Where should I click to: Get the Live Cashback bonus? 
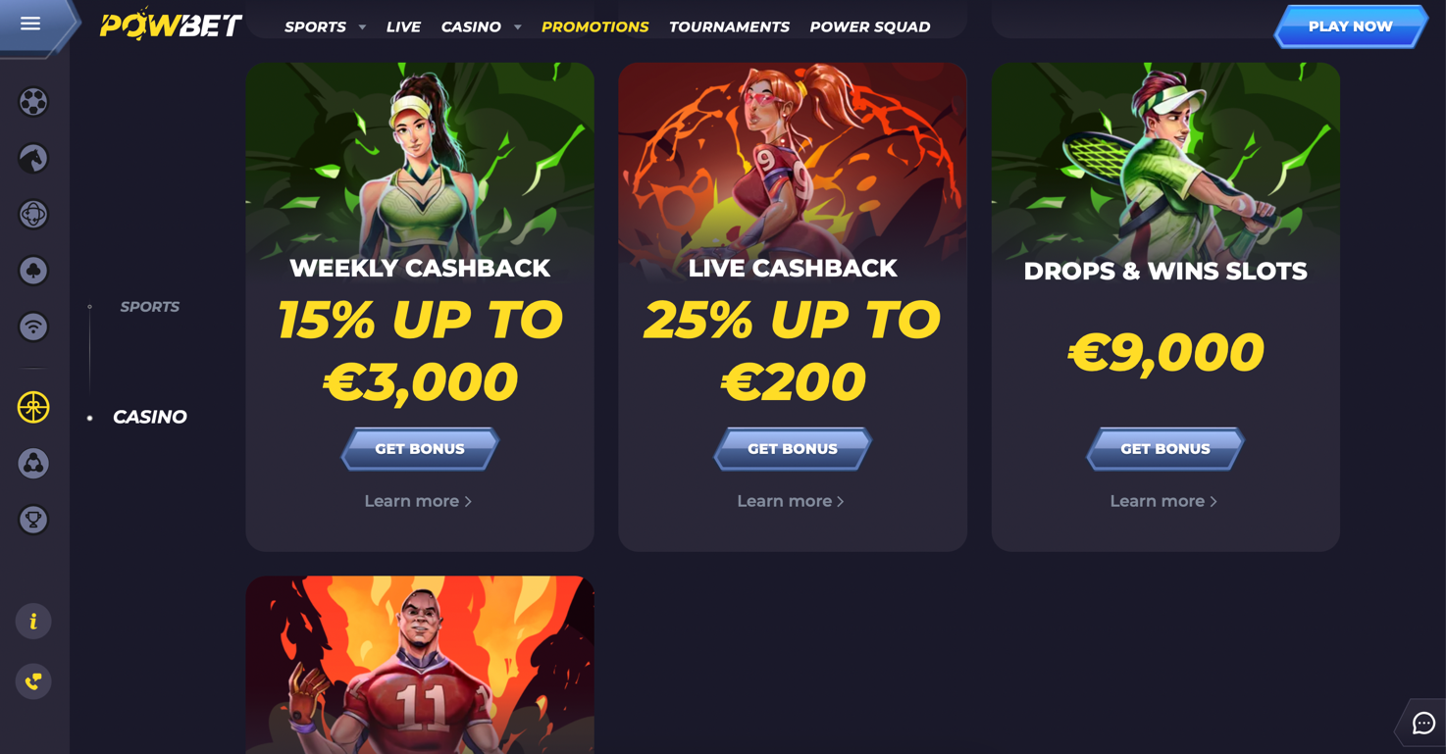pos(793,449)
